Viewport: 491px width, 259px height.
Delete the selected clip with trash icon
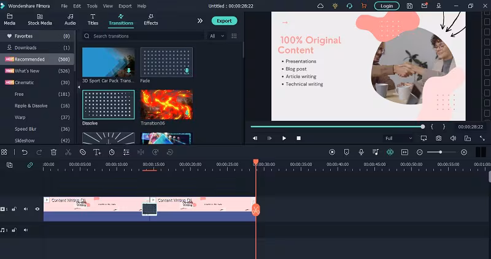53,152
